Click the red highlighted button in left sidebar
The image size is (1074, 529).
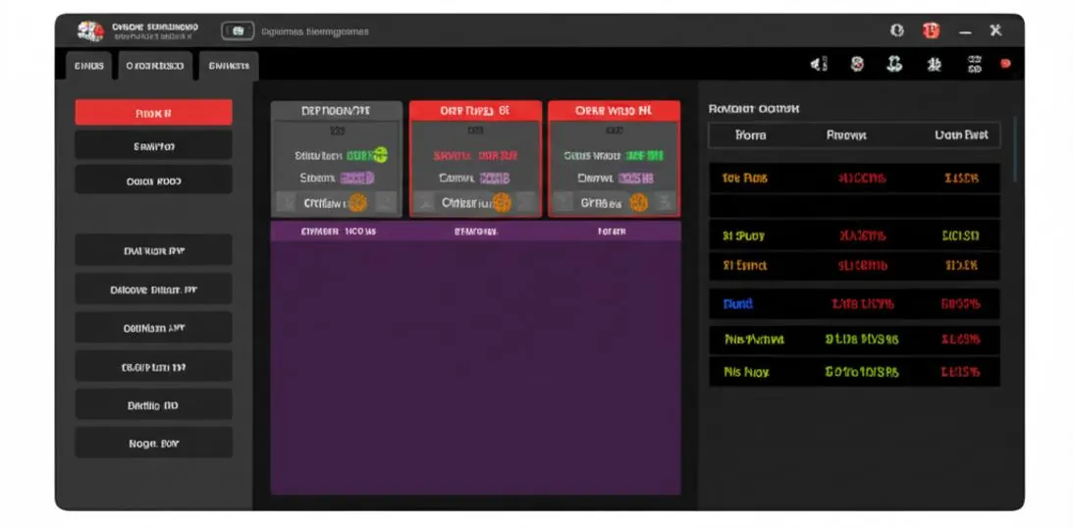153,113
